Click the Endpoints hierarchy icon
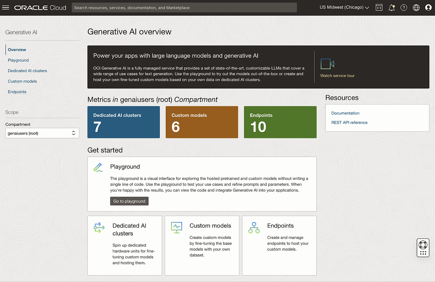Screen dimensions: 435x282 [254, 227]
